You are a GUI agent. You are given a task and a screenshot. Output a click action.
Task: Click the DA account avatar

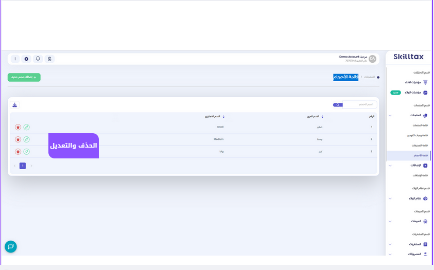point(372,59)
